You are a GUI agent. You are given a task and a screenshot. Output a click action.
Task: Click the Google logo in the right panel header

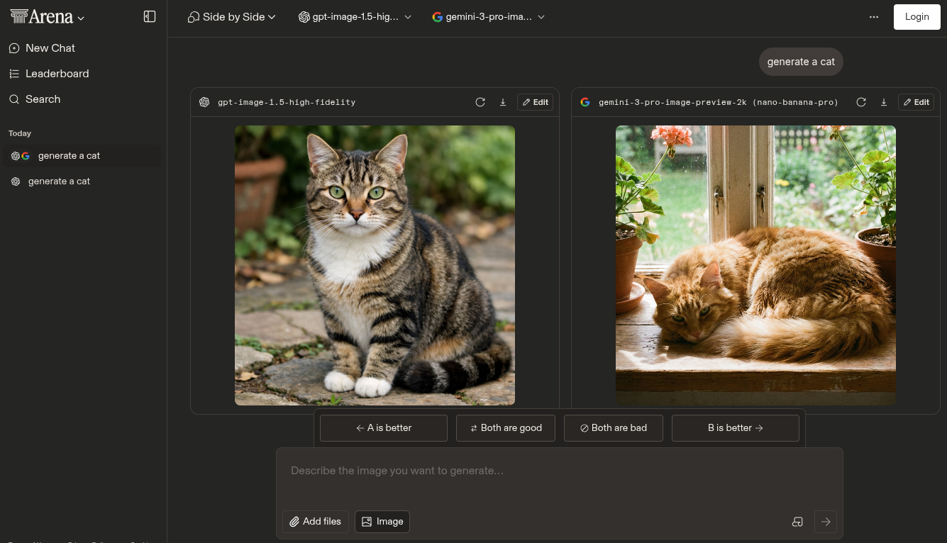585,102
